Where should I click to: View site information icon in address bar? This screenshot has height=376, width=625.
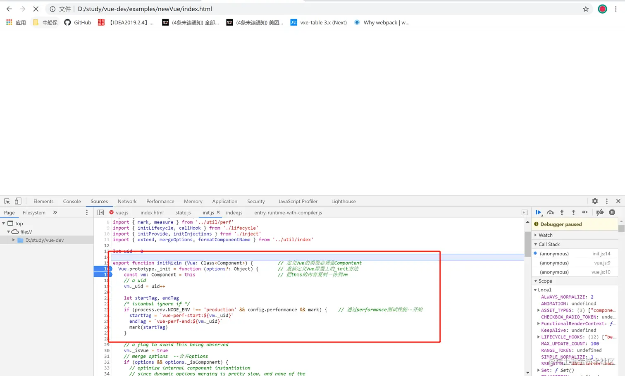[x=52, y=9]
